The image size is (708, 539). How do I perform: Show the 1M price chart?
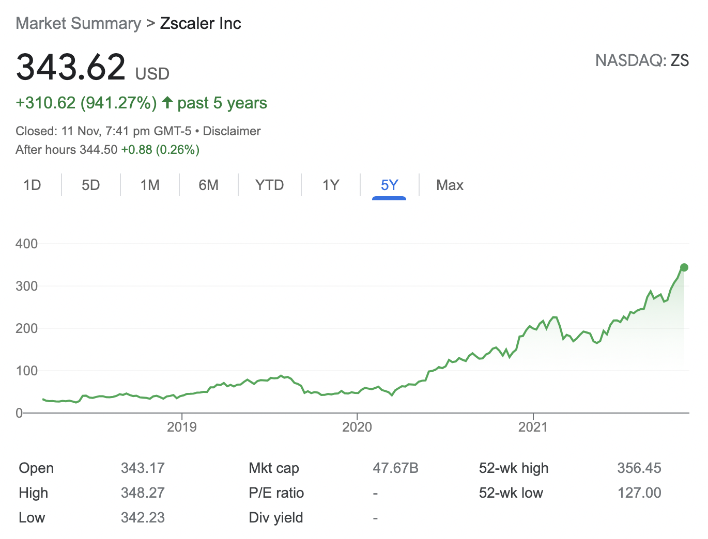pyautogui.click(x=150, y=185)
